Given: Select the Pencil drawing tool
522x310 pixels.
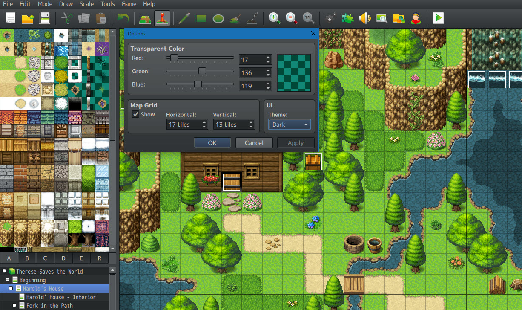Looking at the screenshot, I should click(184, 18).
